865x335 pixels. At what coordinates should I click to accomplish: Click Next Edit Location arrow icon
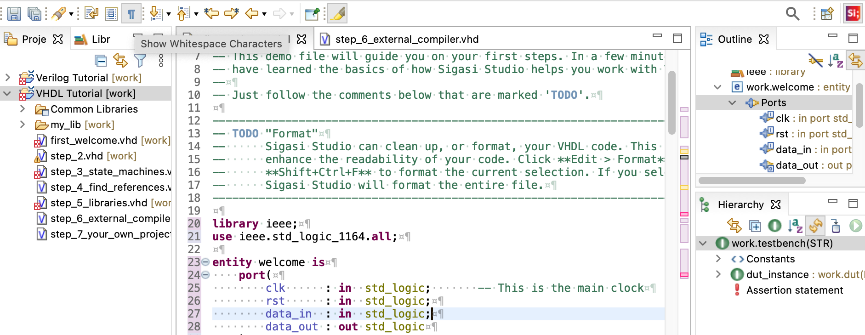tap(232, 13)
